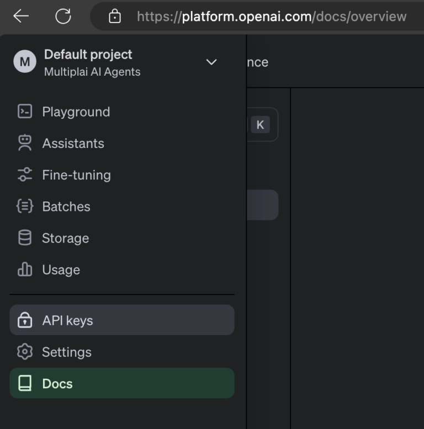
Task: Select the highlighted Docs item
Action: (x=122, y=383)
